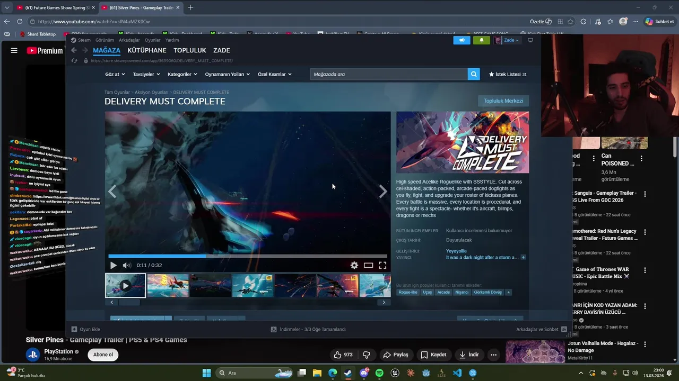Click Oyun Ekle at Steam bottom
Viewport: 679px width, 381px height.
pos(85,329)
